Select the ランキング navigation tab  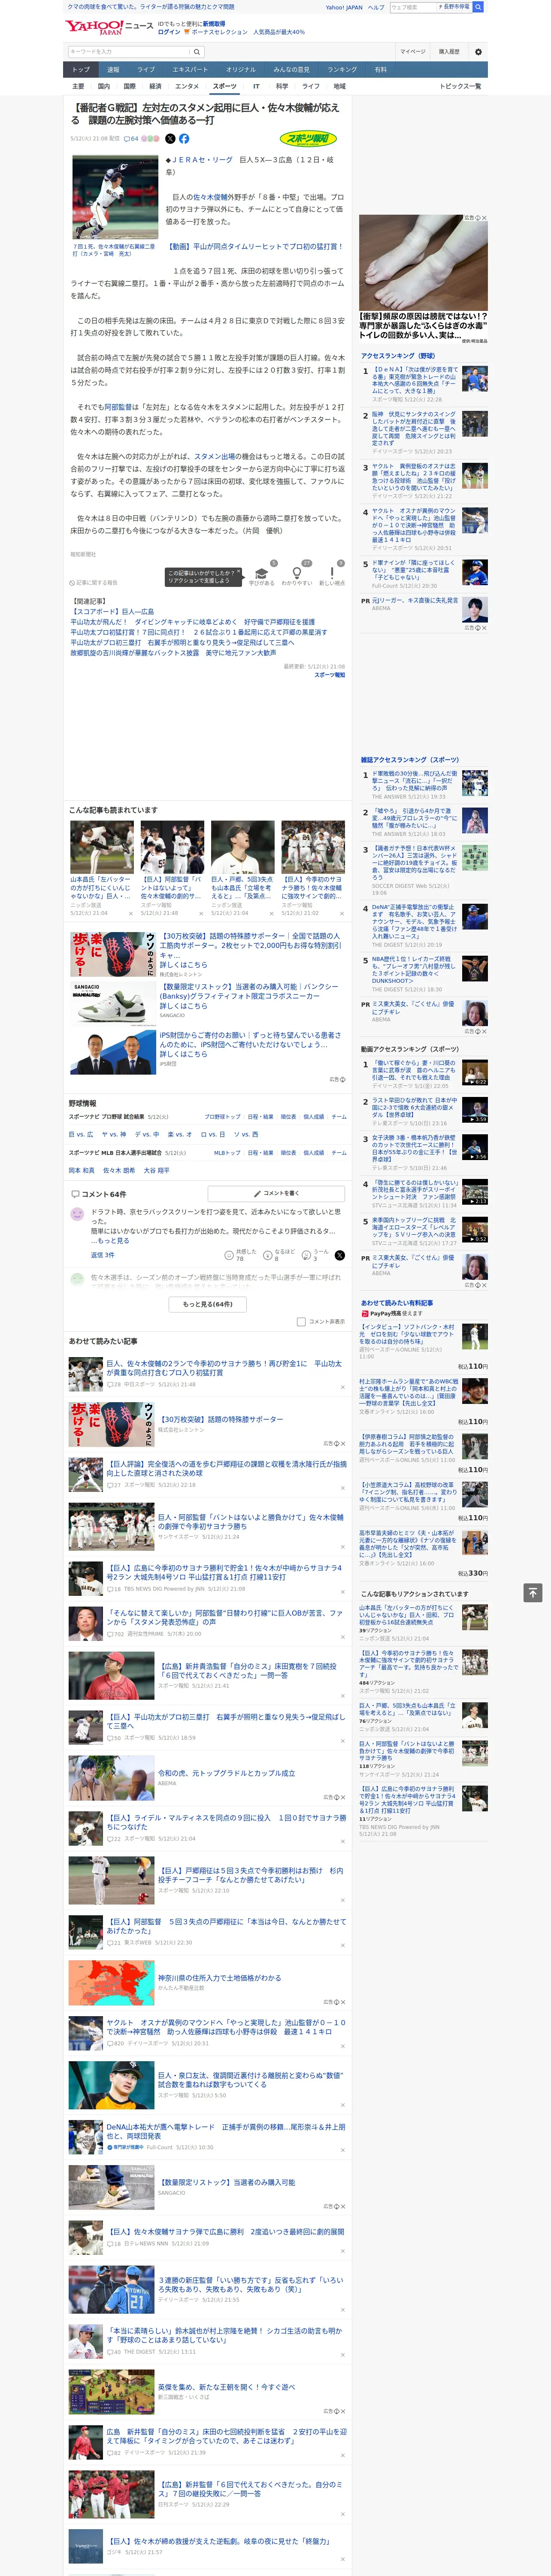(342, 70)
